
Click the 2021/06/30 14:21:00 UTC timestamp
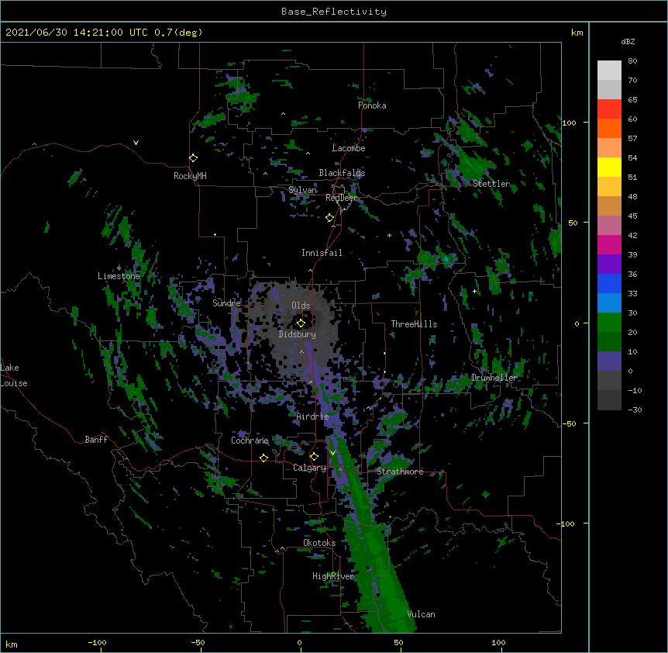click(77, 33)
